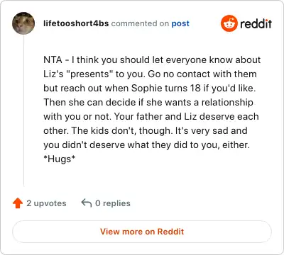Click the reddit wordmark text

(x=256, y=23)
